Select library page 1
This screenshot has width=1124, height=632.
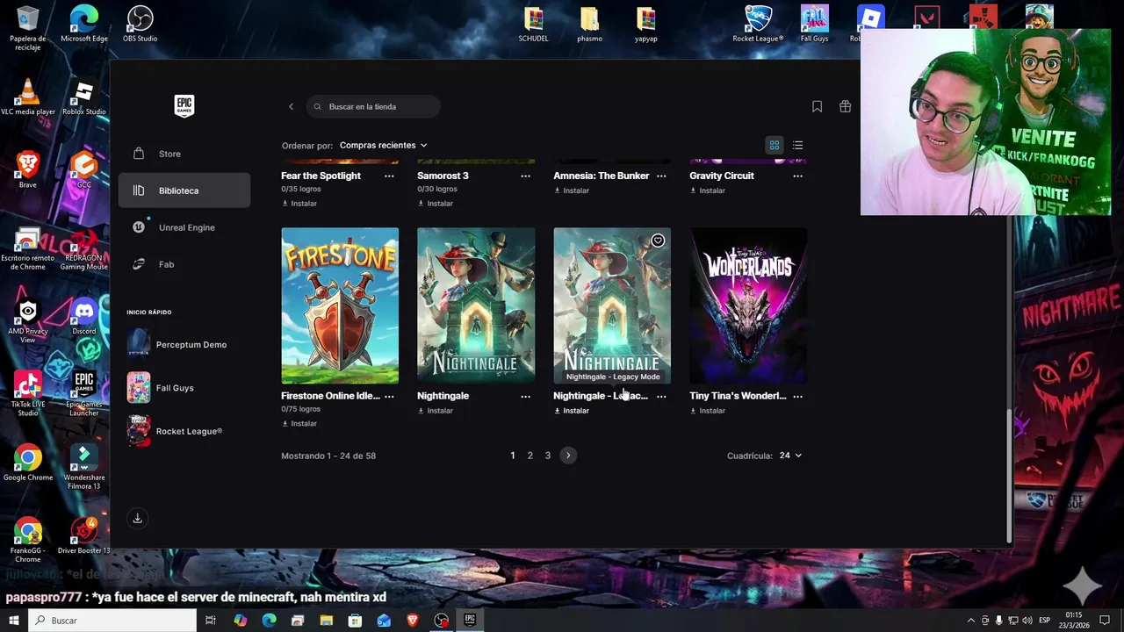point(513,456)
